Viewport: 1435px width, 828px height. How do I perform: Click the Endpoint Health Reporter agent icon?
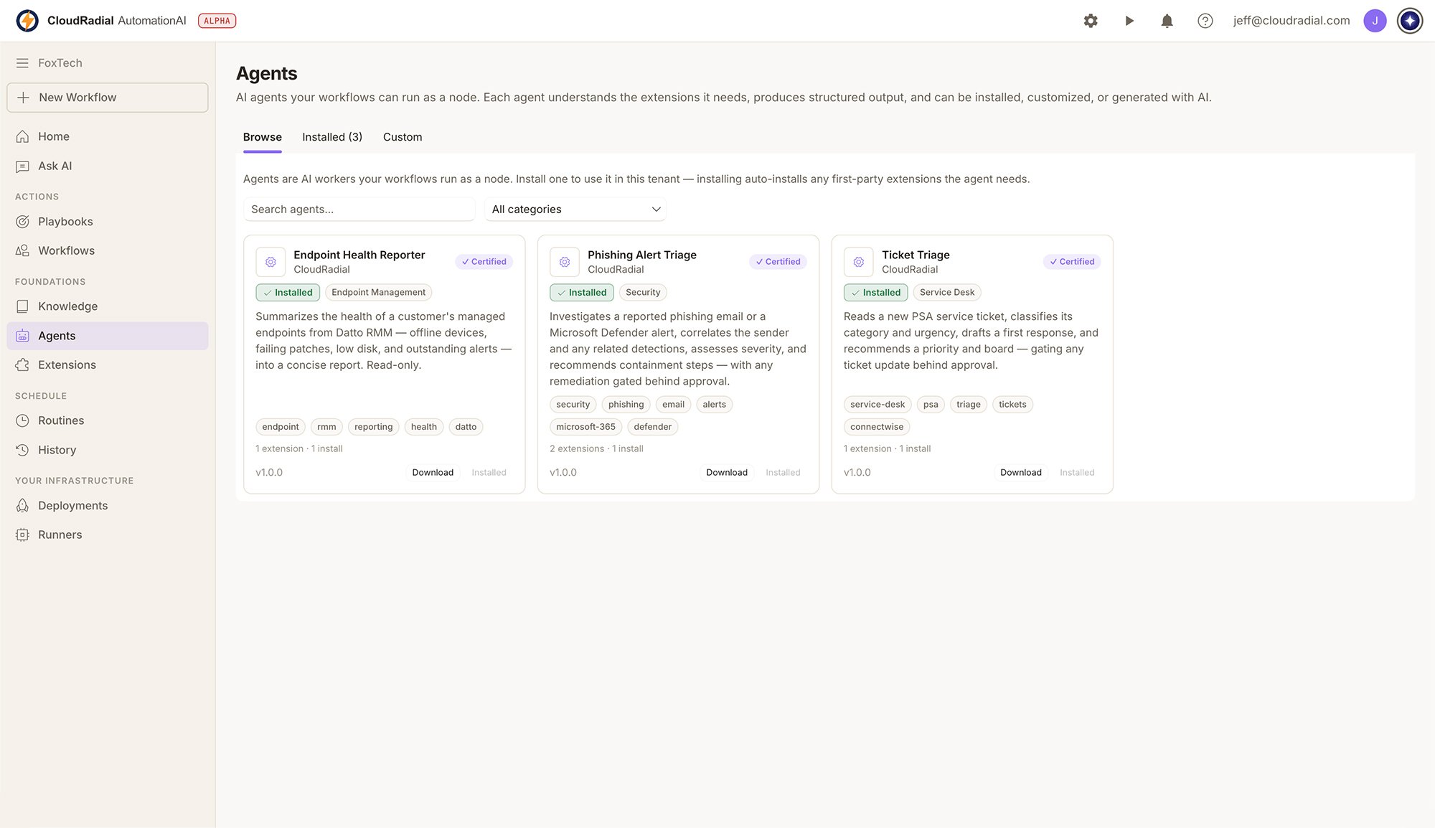tap(270, 262)
